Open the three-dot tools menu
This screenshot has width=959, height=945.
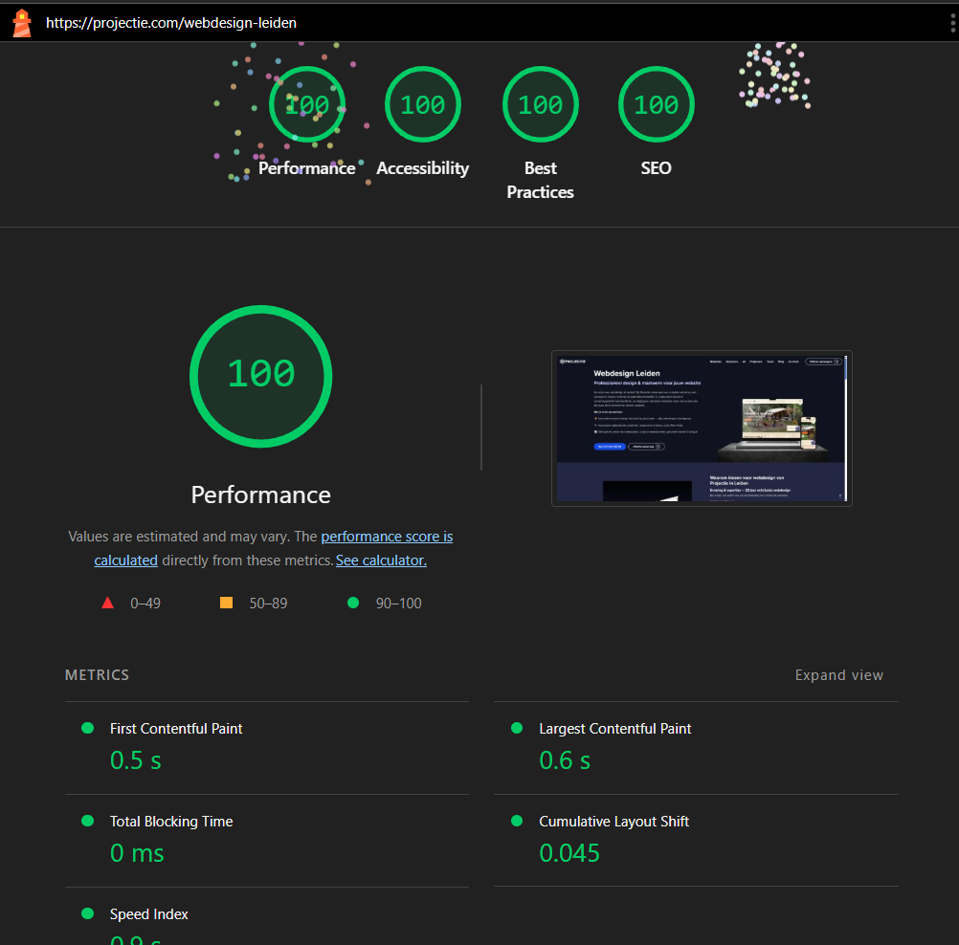click(952, 23)
